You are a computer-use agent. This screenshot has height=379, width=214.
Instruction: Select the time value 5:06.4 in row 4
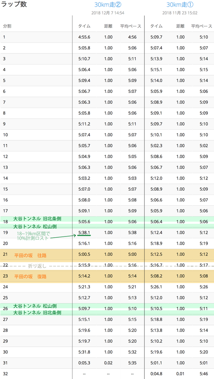coord(84,70)
